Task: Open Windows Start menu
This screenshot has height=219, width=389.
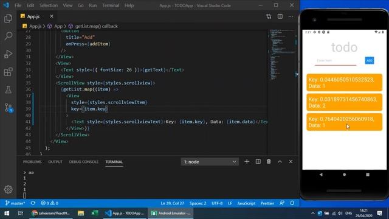Action: click(x=7, y=214)
